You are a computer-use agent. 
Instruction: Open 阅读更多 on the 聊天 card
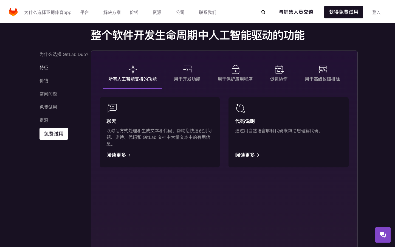(x=116, y=155)
